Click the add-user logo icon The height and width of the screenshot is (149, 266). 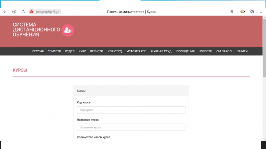point(68,30)
